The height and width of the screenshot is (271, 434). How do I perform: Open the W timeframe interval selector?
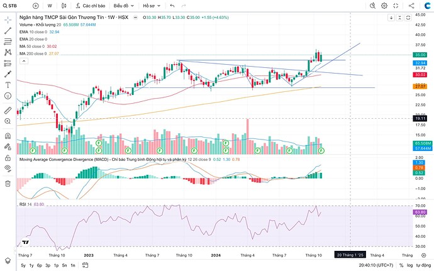click(x=50, y=6)
